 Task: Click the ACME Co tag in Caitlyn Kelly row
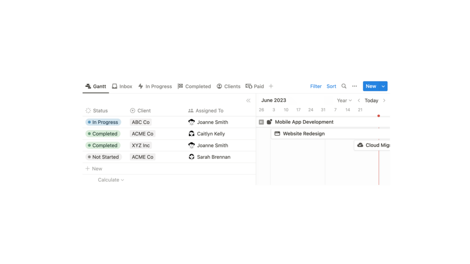click(142, 134)
